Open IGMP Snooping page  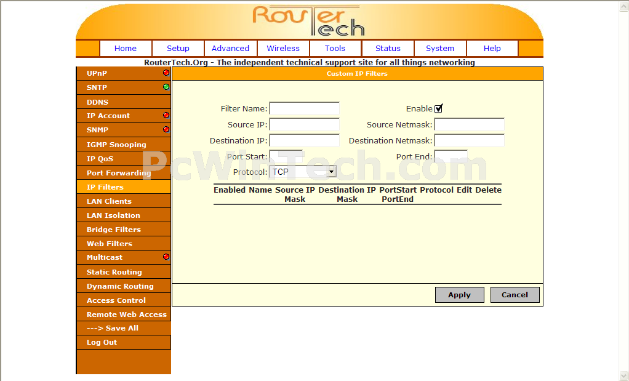[x=124, y=145]
